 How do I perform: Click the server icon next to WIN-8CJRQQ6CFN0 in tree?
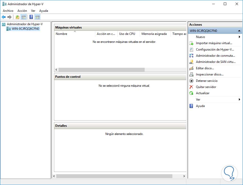pos(8,29)
